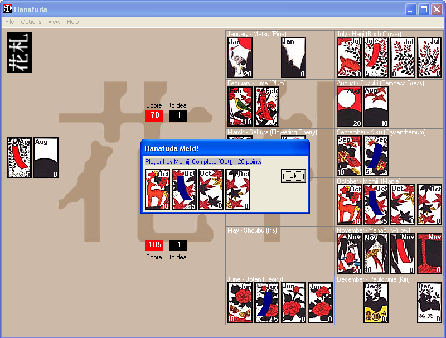Image resolution: width=446 pixels, height=338 pixels.
Task: Click the December phoenix yellow 10-point card
Action: (x=376, y=302)
